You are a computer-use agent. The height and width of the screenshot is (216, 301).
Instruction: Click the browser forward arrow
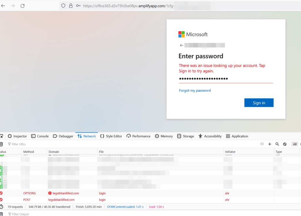pyautogui.click(x=13, y=6)
